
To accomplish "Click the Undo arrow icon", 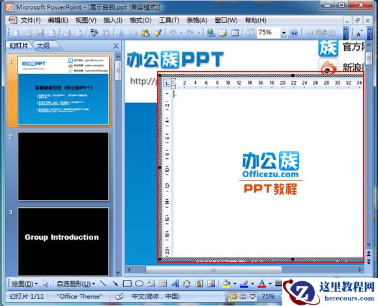I will tap(172, 33).
